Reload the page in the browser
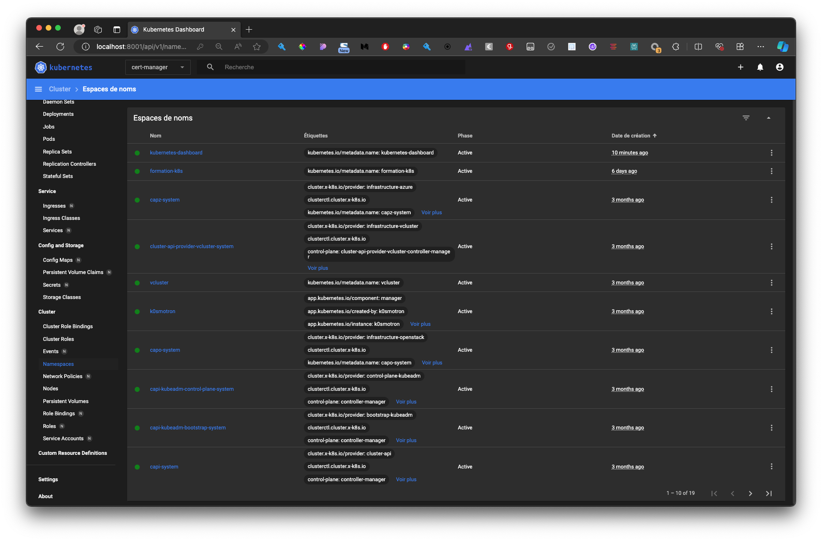Screen dimensions: 822x541 (x=60, y=47)
